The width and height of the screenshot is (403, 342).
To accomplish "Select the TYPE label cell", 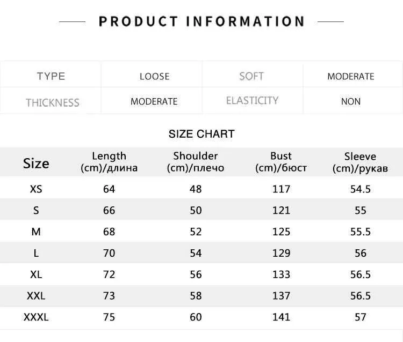I will (x=51, y=76).
